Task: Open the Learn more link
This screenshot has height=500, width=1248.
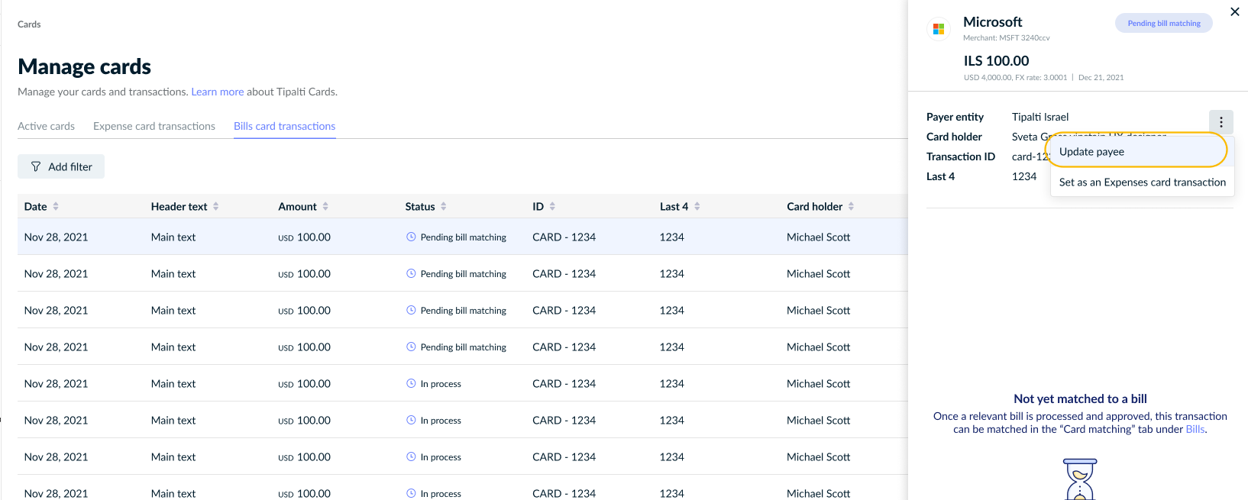Action: click(x=218, y=92)
